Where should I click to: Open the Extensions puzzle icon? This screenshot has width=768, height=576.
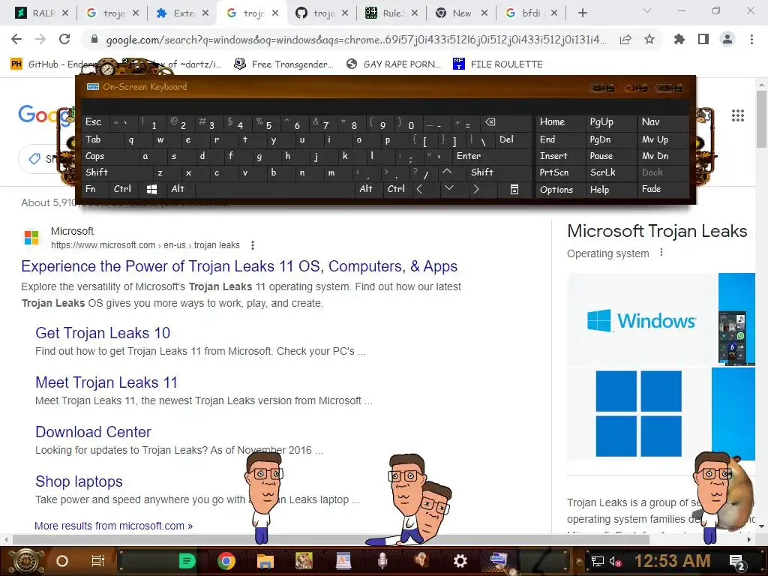(679, 39)
